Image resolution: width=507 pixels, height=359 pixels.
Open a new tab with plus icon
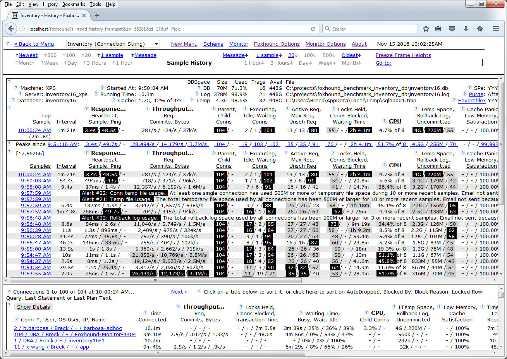click(x=97, y=15)
